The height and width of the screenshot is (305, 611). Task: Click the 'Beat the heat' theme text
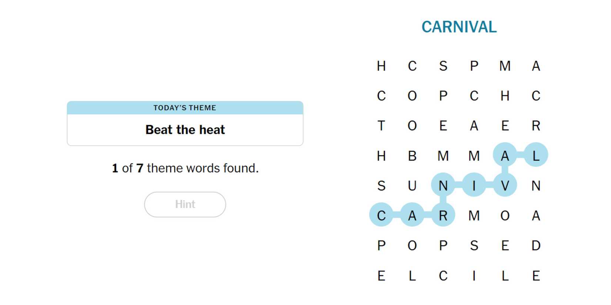185,130
